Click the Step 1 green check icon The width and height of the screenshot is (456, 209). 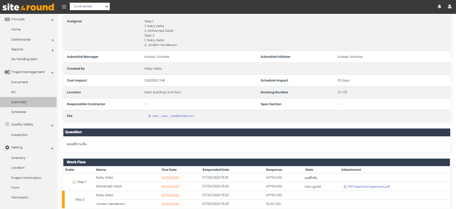tap(74, 182)
